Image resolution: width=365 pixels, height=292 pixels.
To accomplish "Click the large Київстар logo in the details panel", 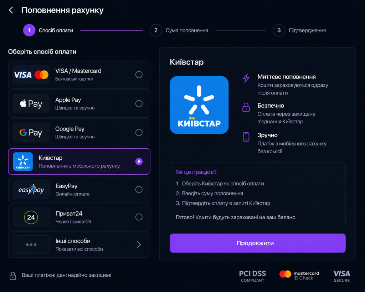I will click(199, 105).
